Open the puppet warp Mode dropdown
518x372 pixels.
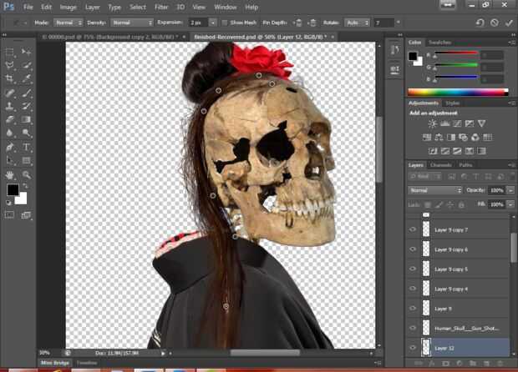68,23
